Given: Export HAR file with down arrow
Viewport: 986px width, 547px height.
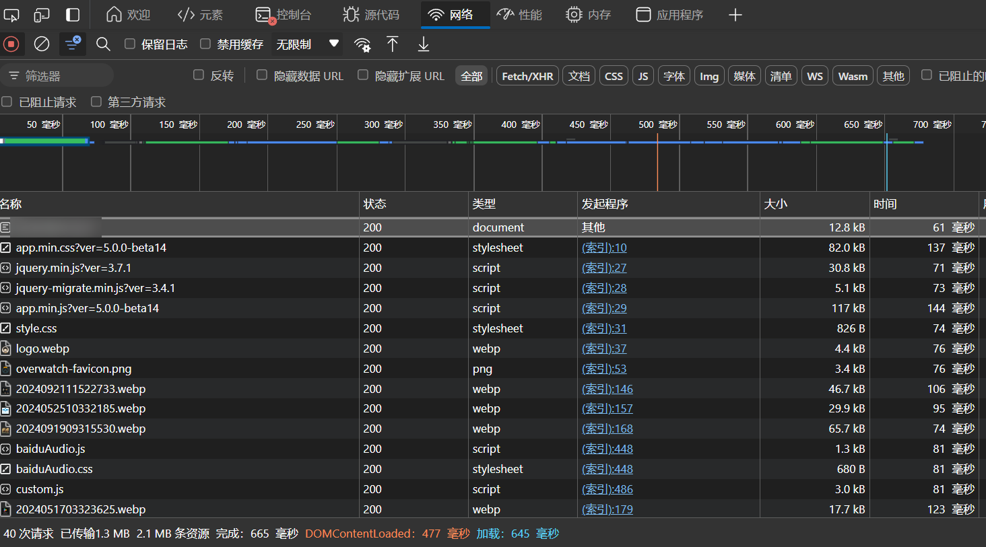Looking at the screenshot, I should point(424,44).
